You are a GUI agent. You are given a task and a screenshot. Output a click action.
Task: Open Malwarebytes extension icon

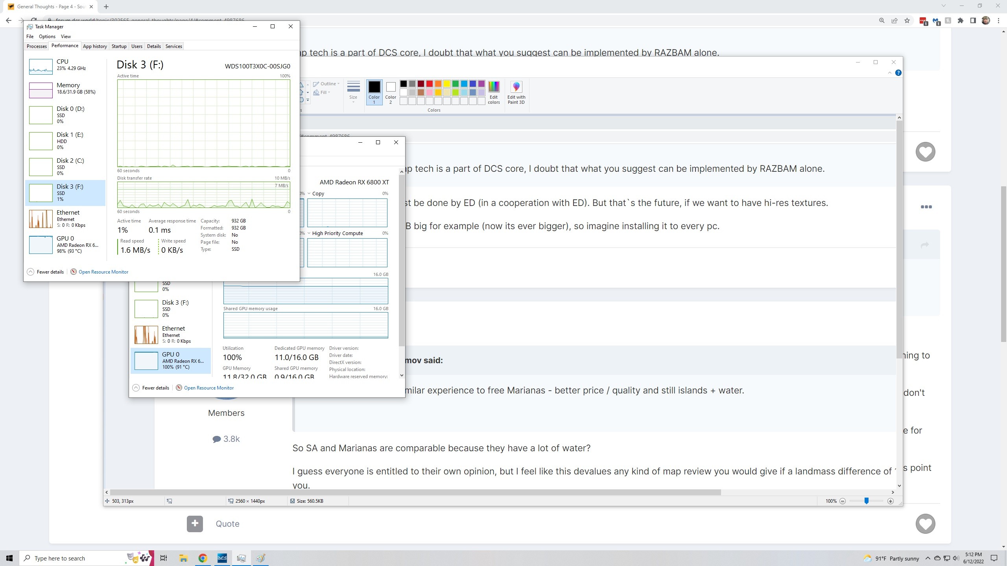(936, 21)
